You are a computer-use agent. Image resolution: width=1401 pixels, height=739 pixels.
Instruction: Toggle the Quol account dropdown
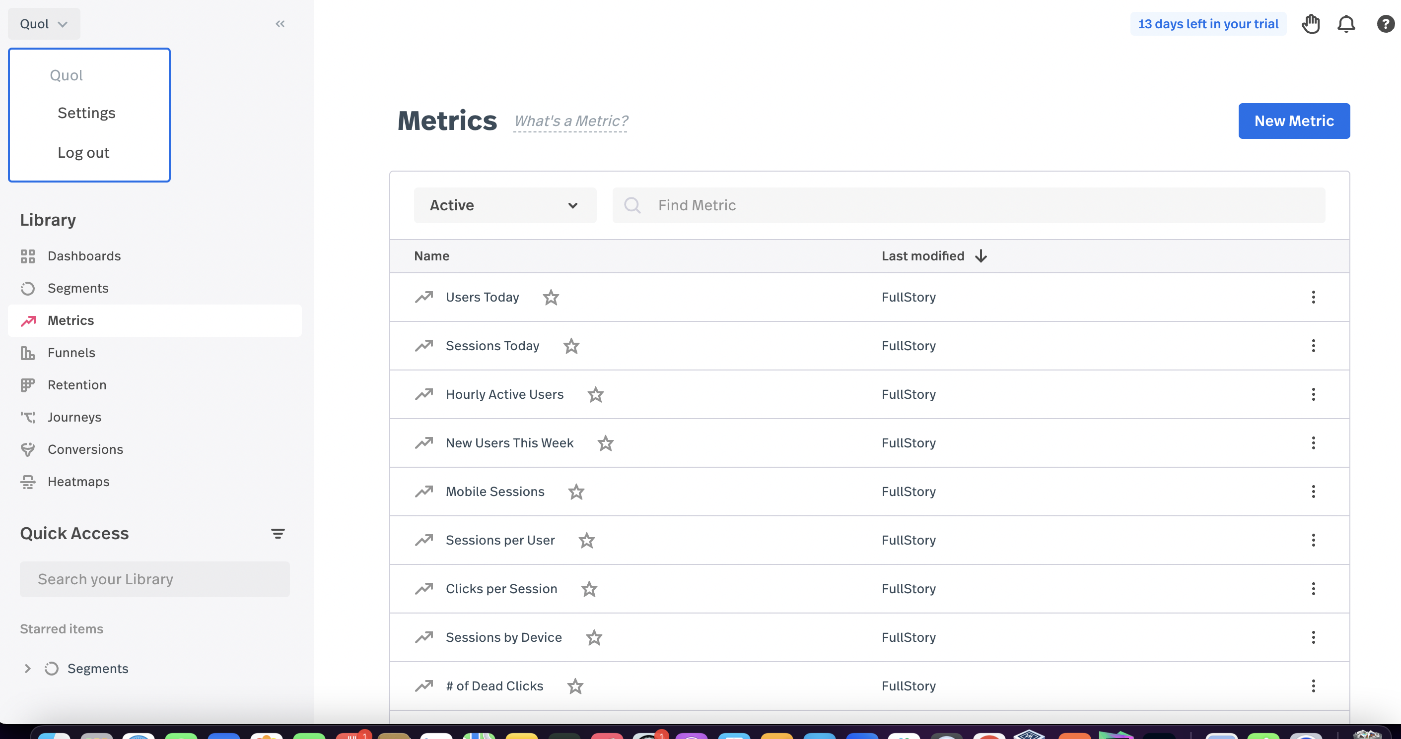pyautogui.click(x=44, y=24)
